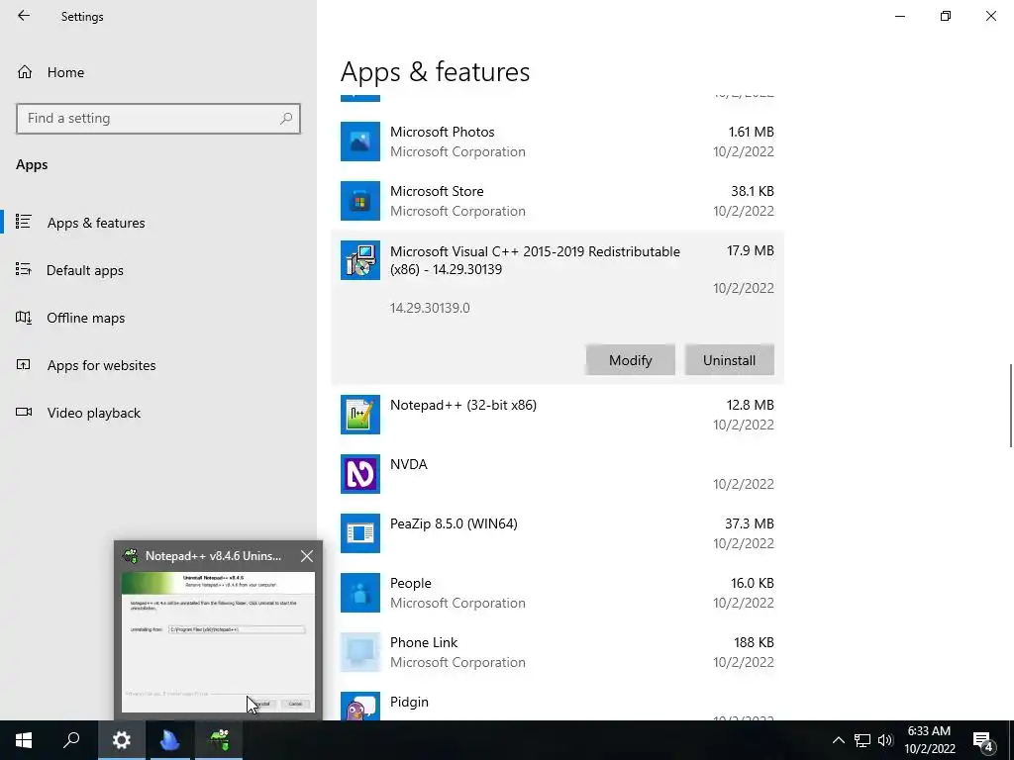Click the People app icon
Screen dimensions: 1014x760
[360, 594]
